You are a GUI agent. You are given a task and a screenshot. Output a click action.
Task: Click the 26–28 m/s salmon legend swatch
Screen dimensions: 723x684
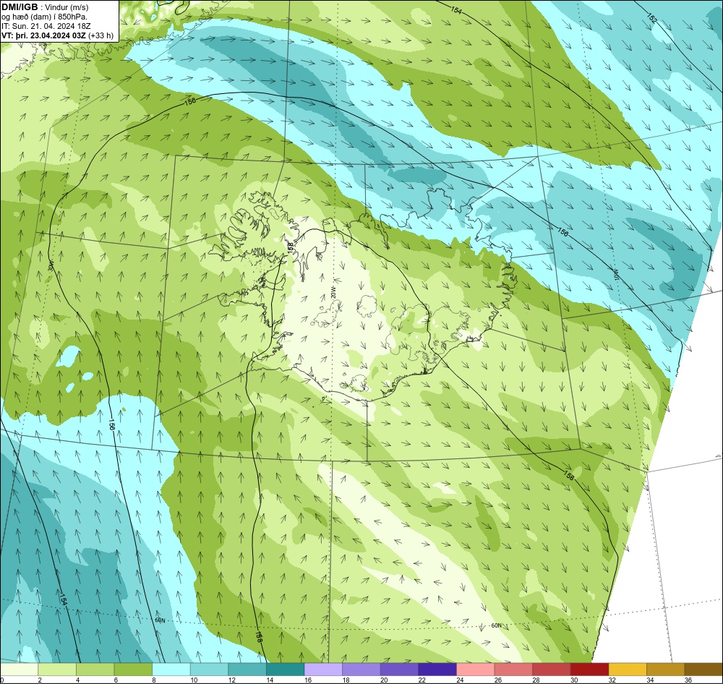pyautogui.click(x=513, y=670)
